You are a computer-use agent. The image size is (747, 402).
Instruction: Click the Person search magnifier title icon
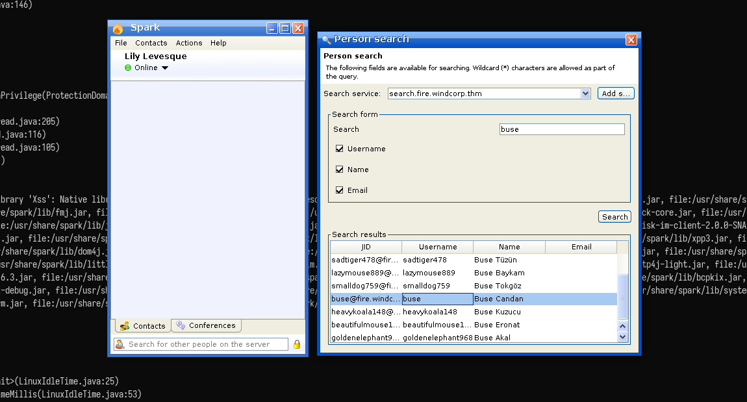click(x=326, y=40)
